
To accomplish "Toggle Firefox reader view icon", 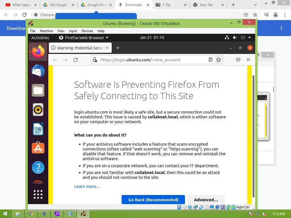I will pos(211,60).
